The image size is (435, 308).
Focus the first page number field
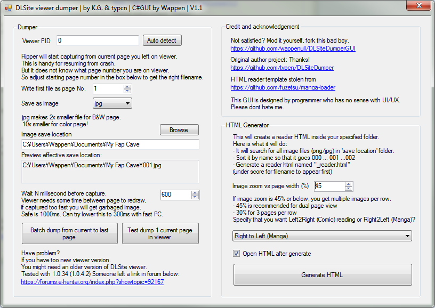[x=108, y=88]
